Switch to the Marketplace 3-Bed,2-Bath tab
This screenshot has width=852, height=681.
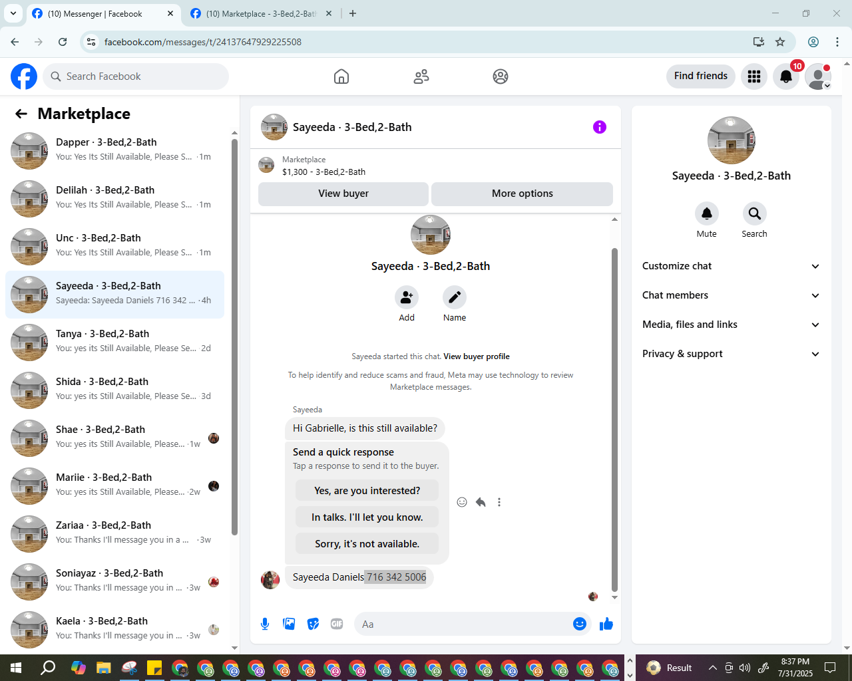261,13
